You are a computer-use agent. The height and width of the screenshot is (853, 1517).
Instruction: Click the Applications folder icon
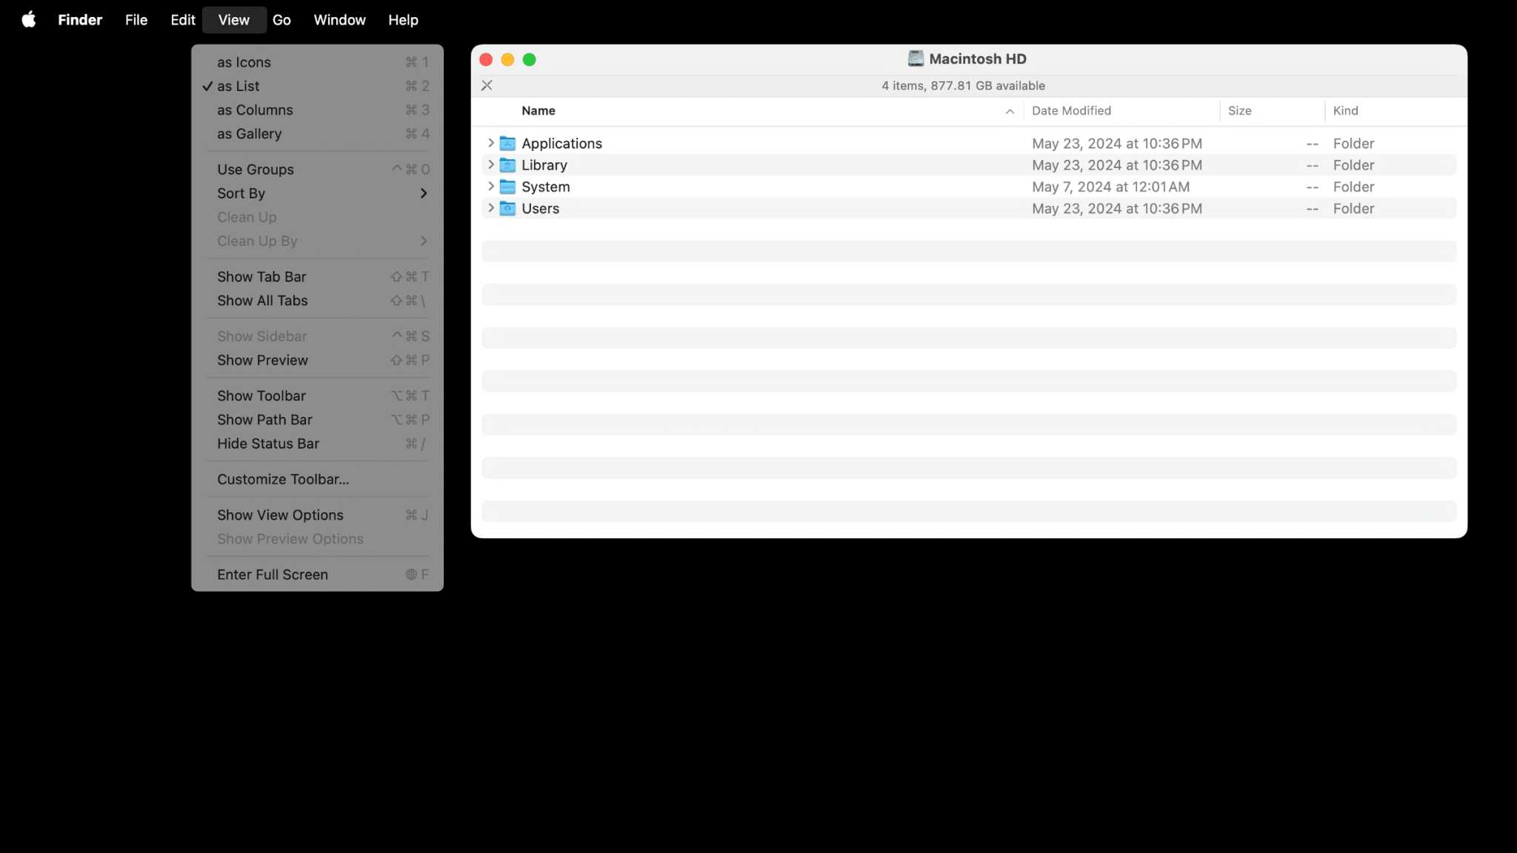[507, 143]
